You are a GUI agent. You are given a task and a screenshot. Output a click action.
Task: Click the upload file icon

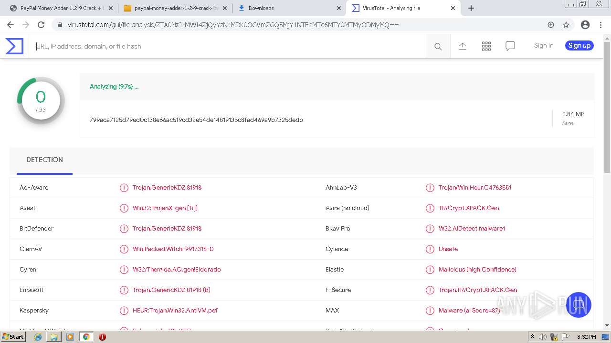(462, 46)
